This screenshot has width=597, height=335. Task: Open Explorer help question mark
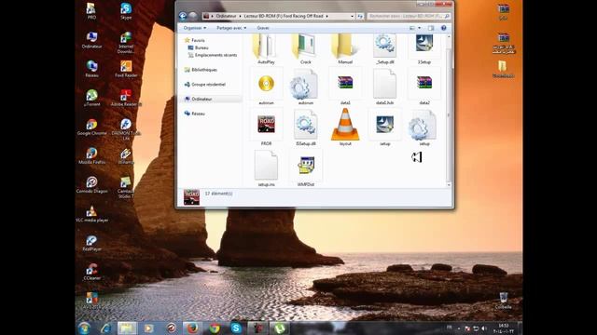pyautogui.click(x=444, y=28)
